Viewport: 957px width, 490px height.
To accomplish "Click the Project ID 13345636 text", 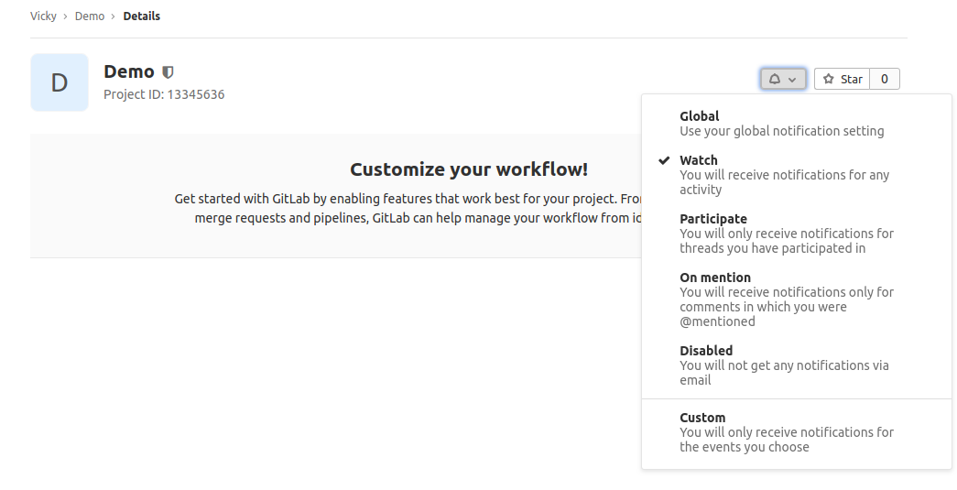I will coord(164,94).
